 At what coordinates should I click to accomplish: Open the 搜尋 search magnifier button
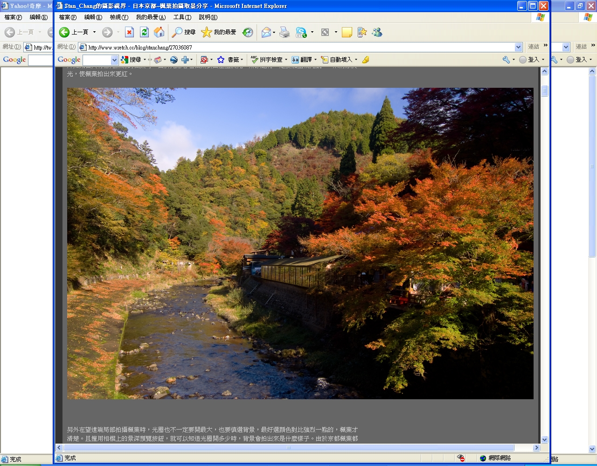pyautogui.click(x=184, y=32)
